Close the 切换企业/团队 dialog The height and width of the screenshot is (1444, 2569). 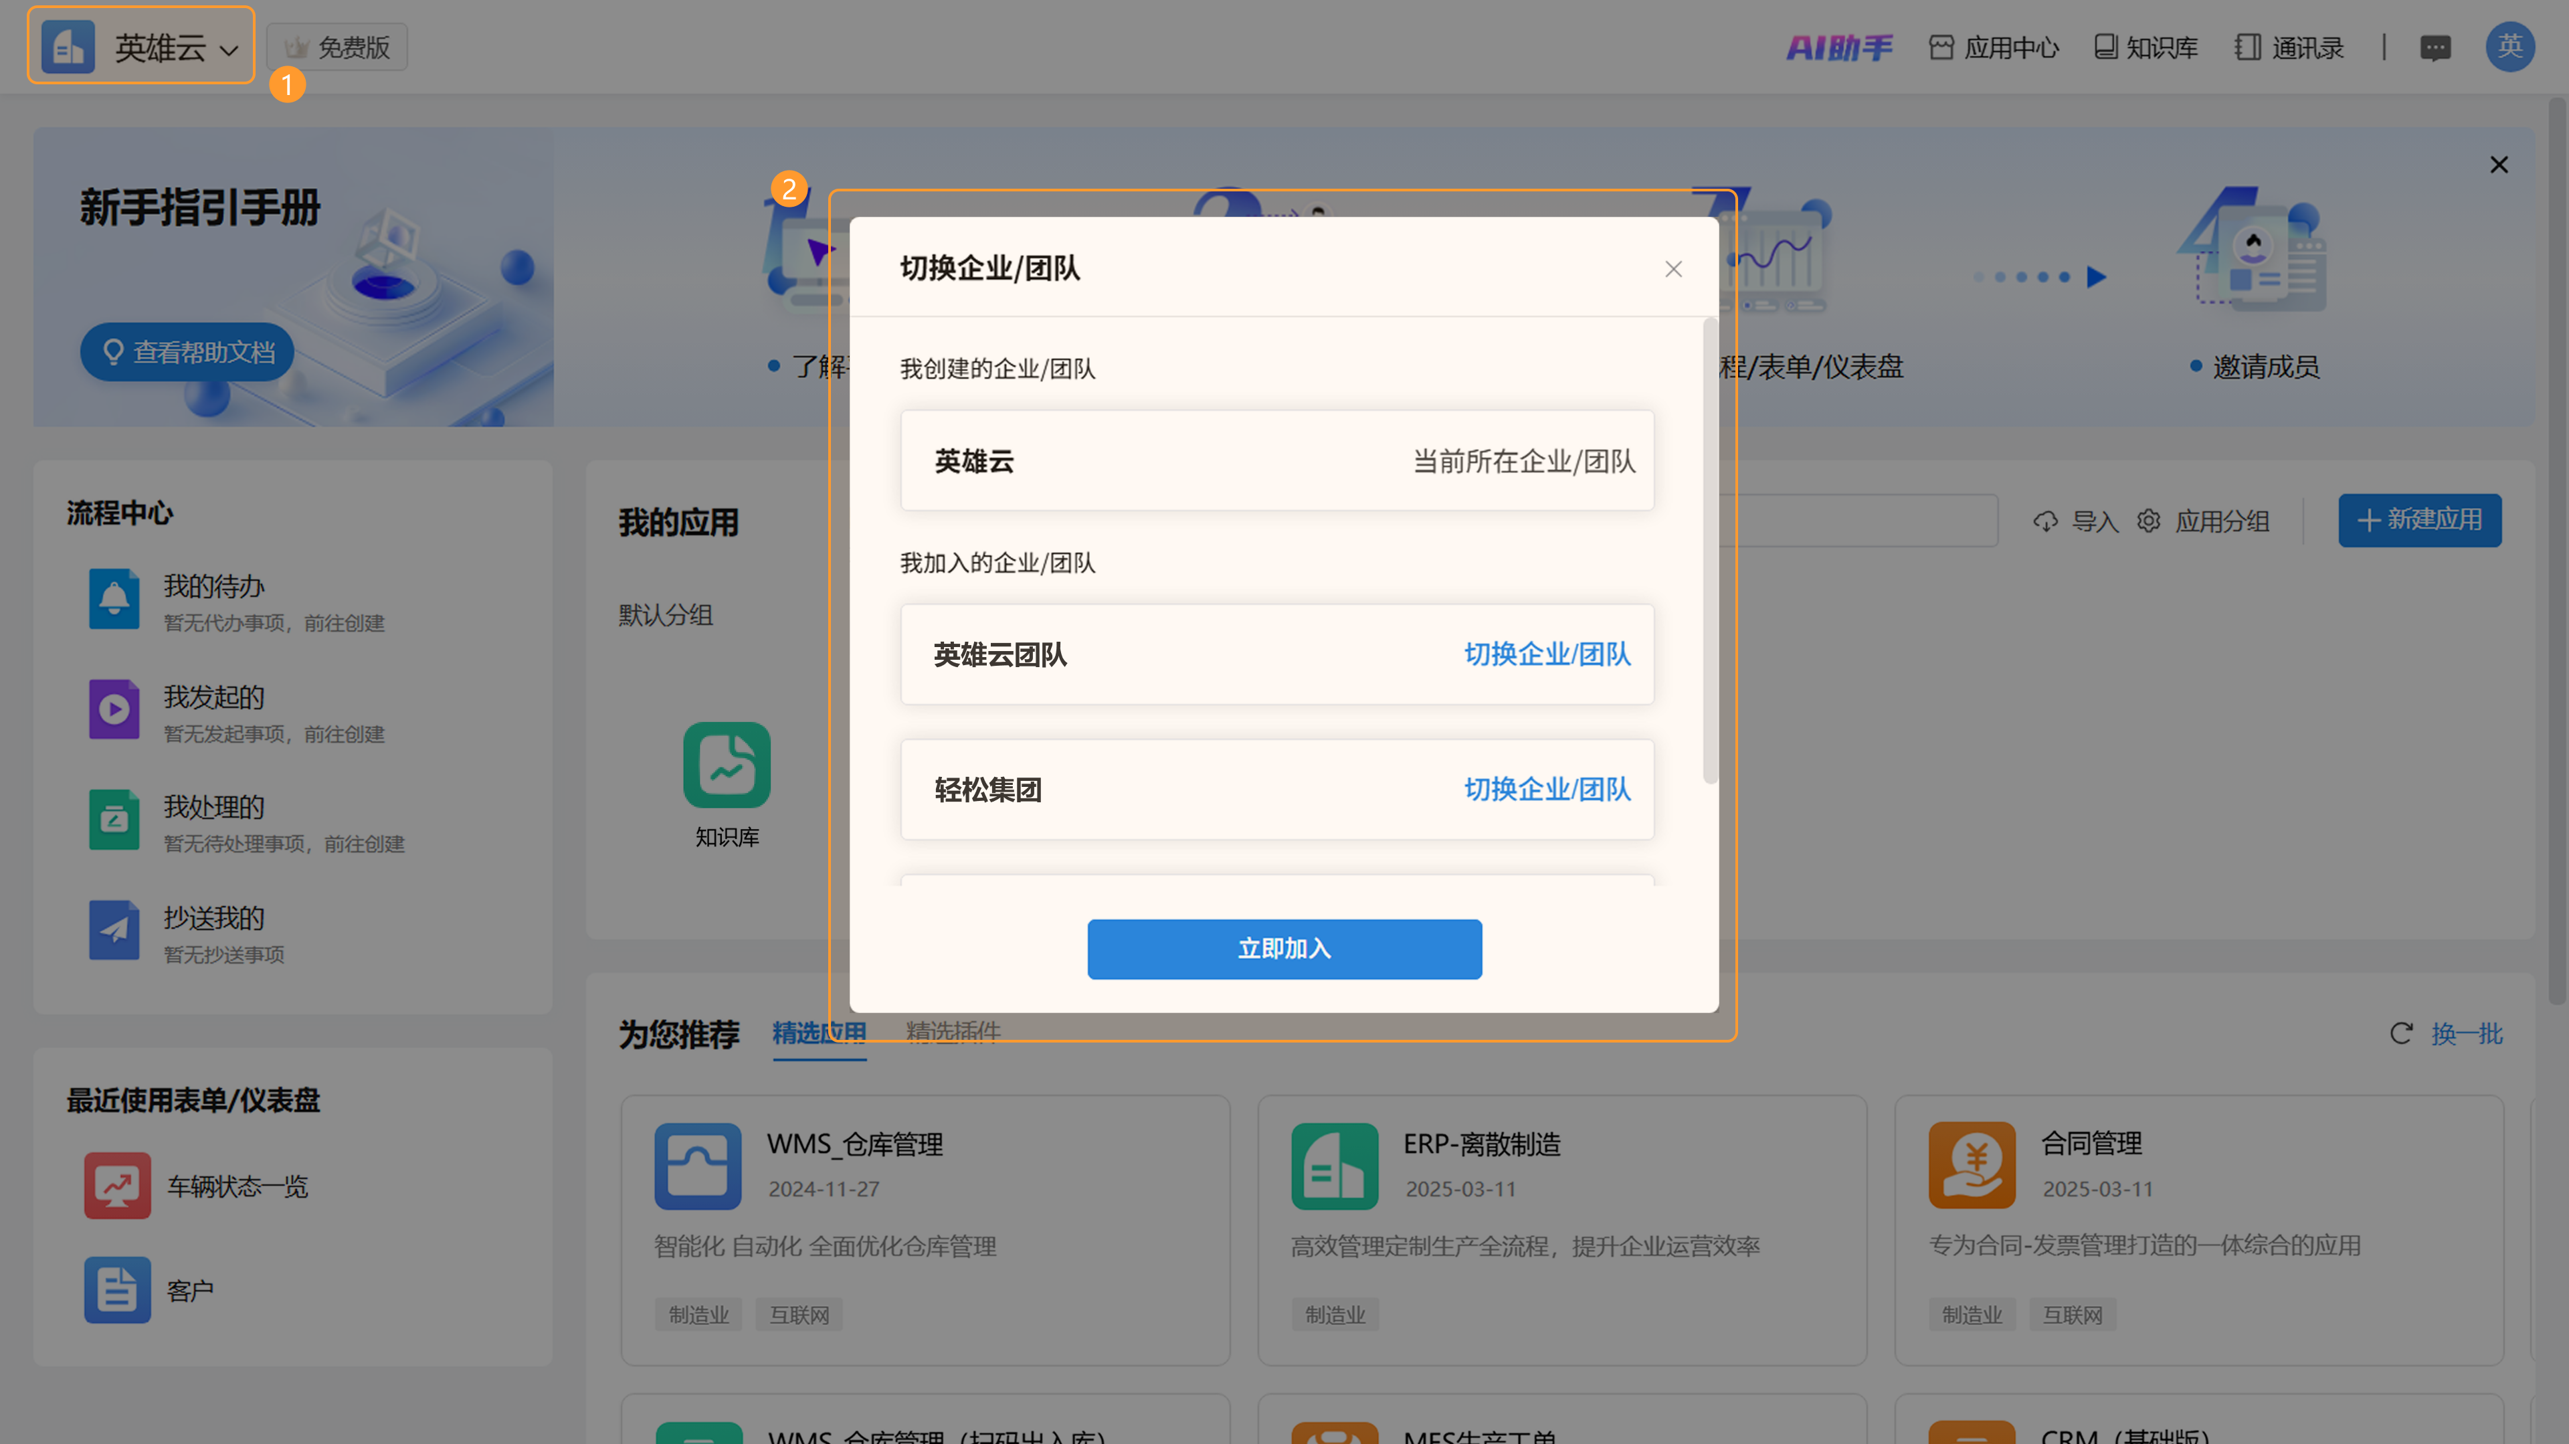tap(1673, 269)
